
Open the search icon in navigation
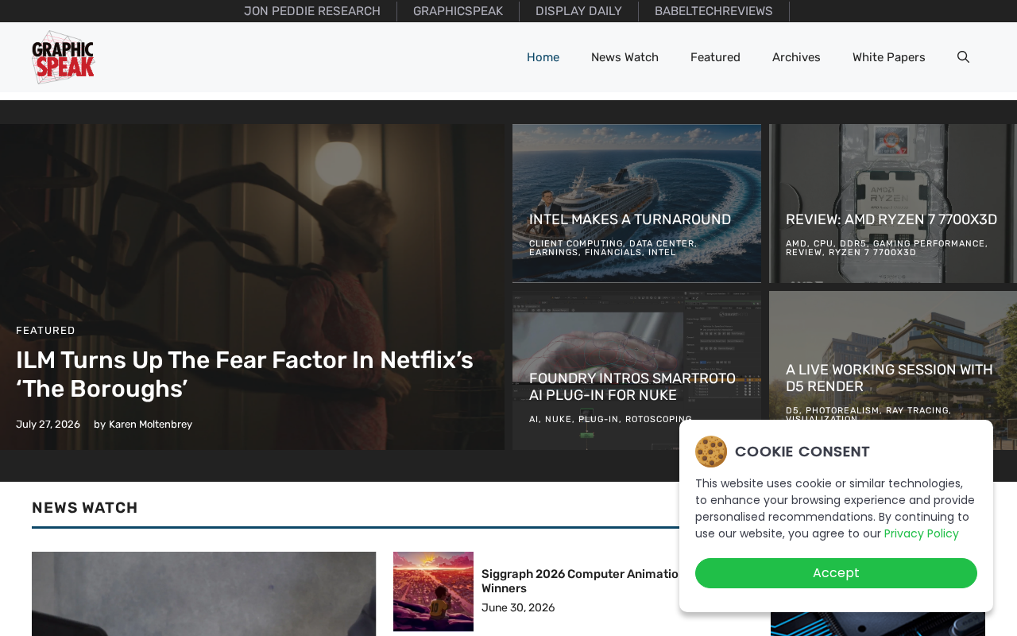click(963, 57)
